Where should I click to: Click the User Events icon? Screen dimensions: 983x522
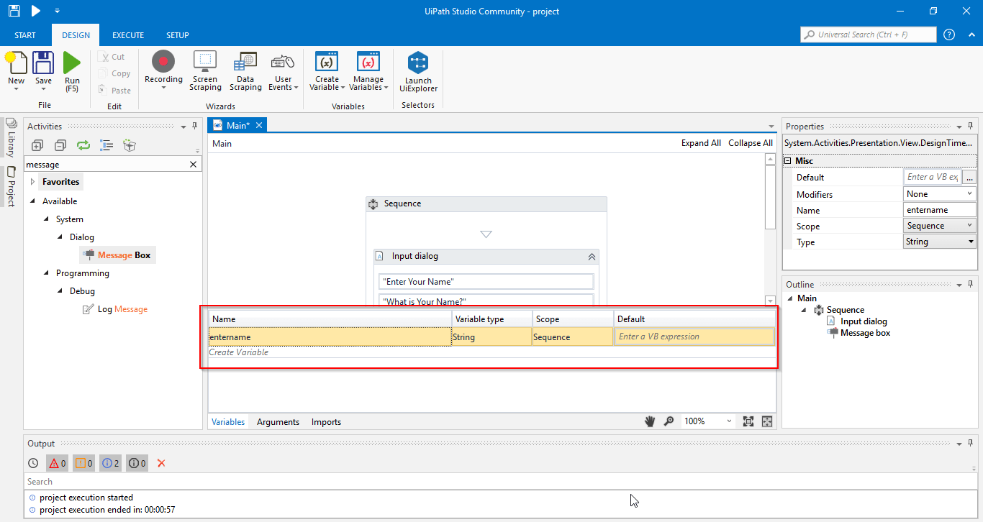click(x=284, y=62)
